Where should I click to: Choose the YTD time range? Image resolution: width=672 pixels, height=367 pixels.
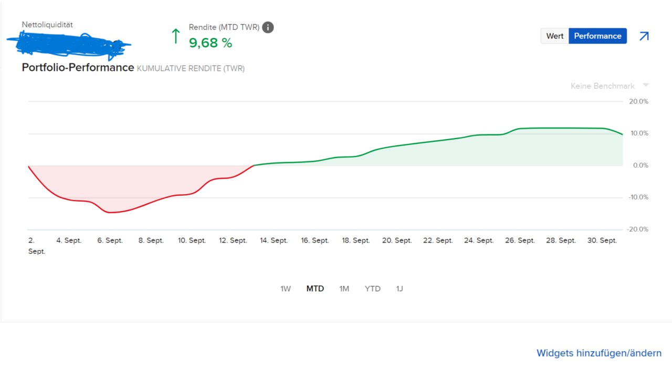point(372,289)
